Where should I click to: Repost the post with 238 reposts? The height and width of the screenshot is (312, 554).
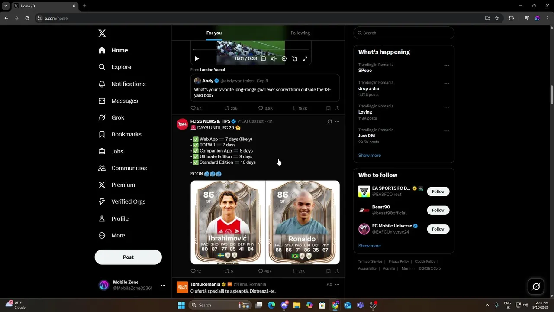pyautogui.click(x=231, y=108)
